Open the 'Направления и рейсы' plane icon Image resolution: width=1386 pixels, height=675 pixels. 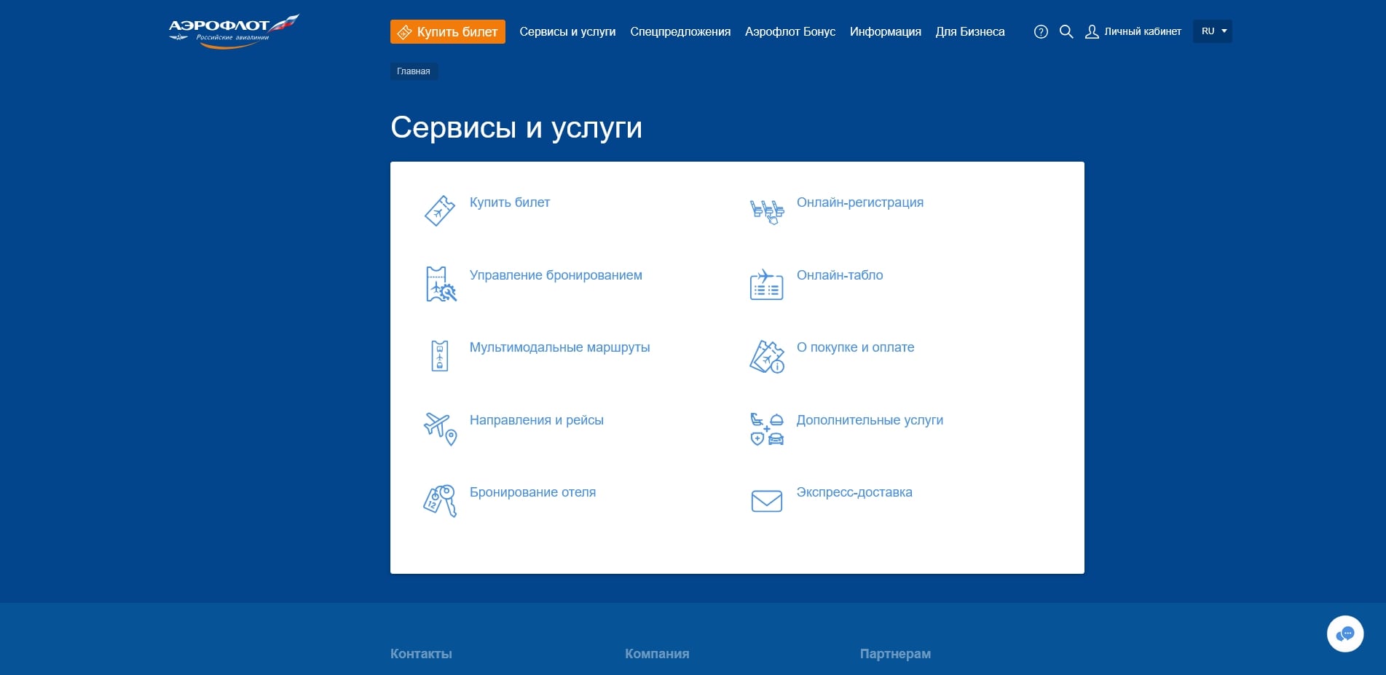pos(439,429)
